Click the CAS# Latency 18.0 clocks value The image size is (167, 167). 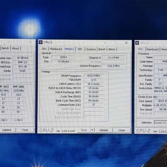[94, 84]
